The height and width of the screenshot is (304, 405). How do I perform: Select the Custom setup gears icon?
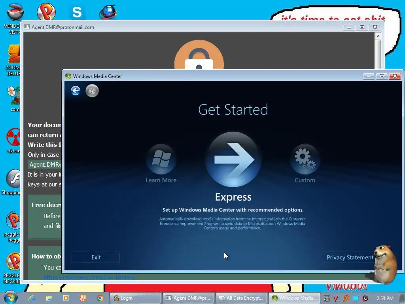305,159
